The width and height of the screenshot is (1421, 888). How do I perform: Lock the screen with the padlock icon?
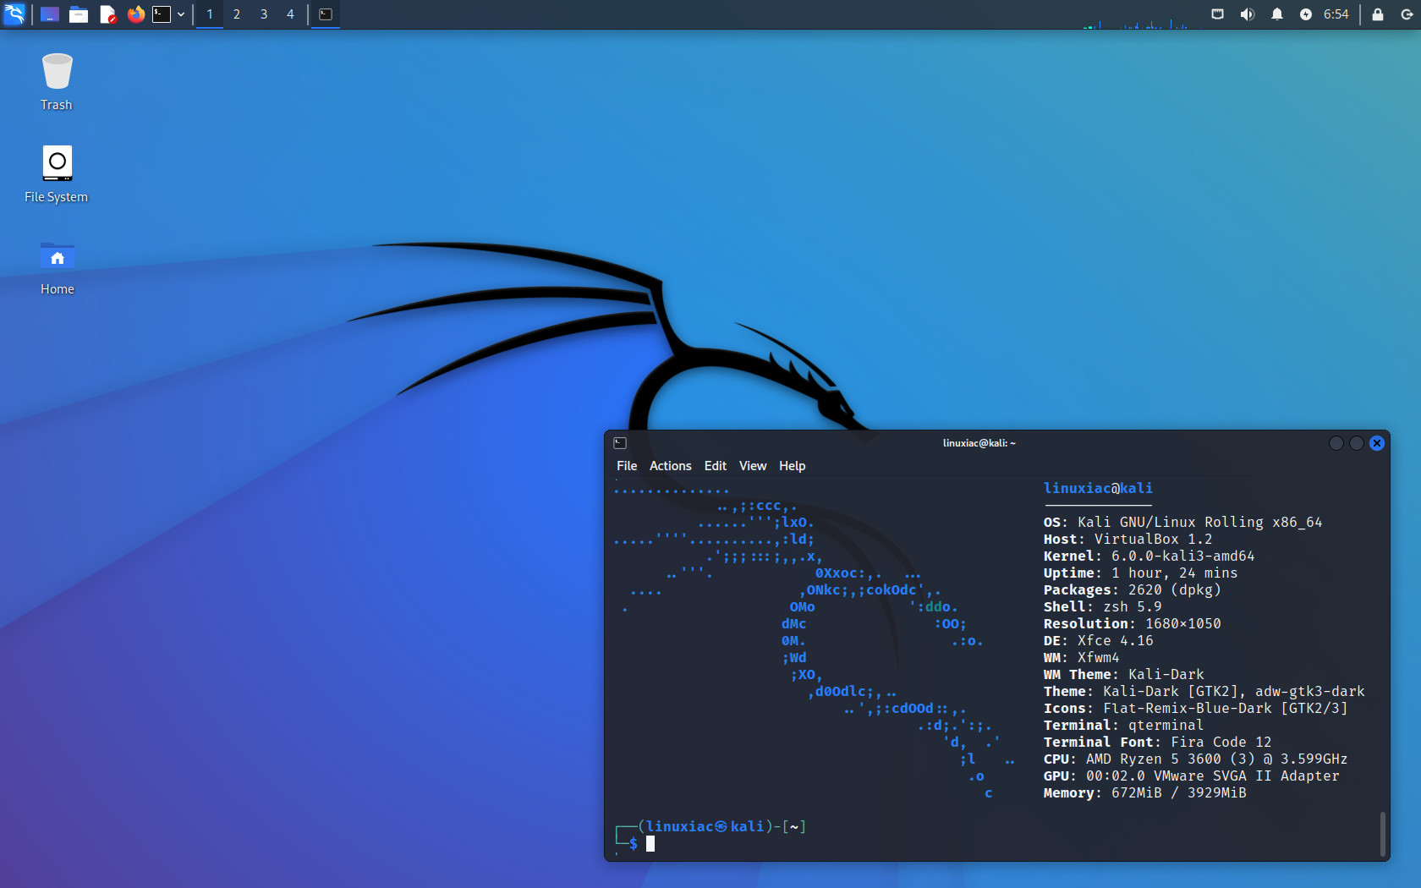[x=1376, y=14]
